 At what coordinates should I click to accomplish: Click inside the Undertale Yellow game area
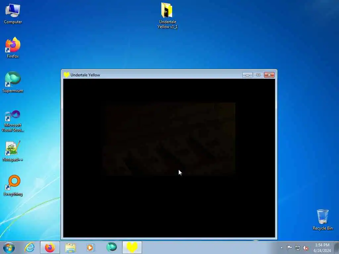coord(169,158)
